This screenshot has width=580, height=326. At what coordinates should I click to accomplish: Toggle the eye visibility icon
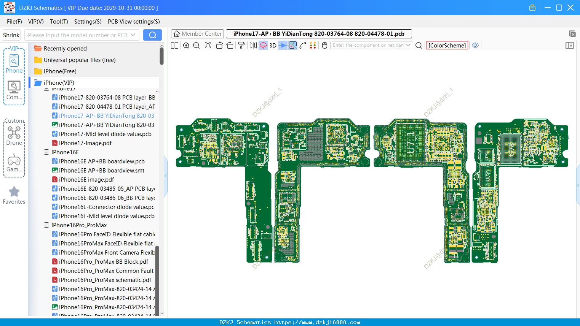(x=475, y=45)
